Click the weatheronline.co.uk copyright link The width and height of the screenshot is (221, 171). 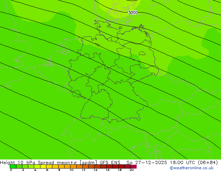(x=192, y=168)
